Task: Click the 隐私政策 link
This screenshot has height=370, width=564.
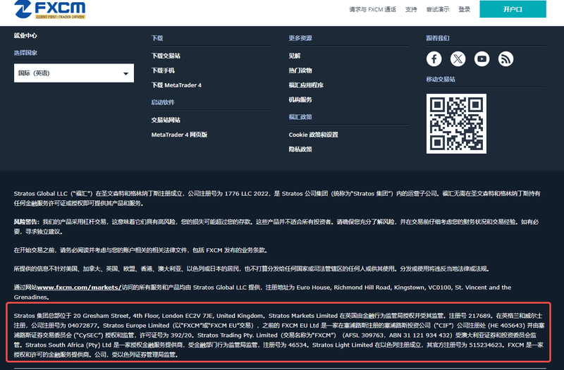Action: pyautogui.click(x=300, y=149)
